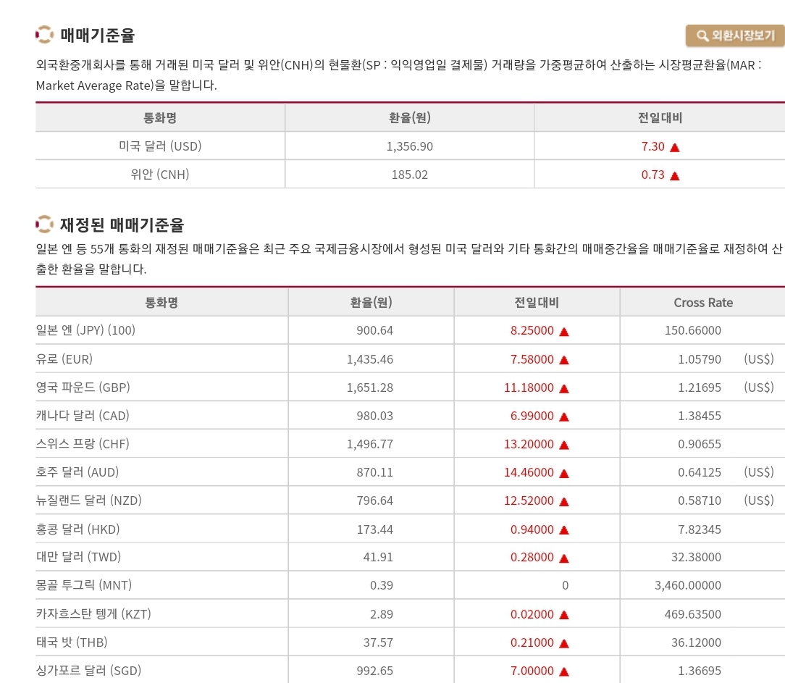785x683 pixels.
Task: Click the EUR rate 1,435.46
Action: [370, 359]
